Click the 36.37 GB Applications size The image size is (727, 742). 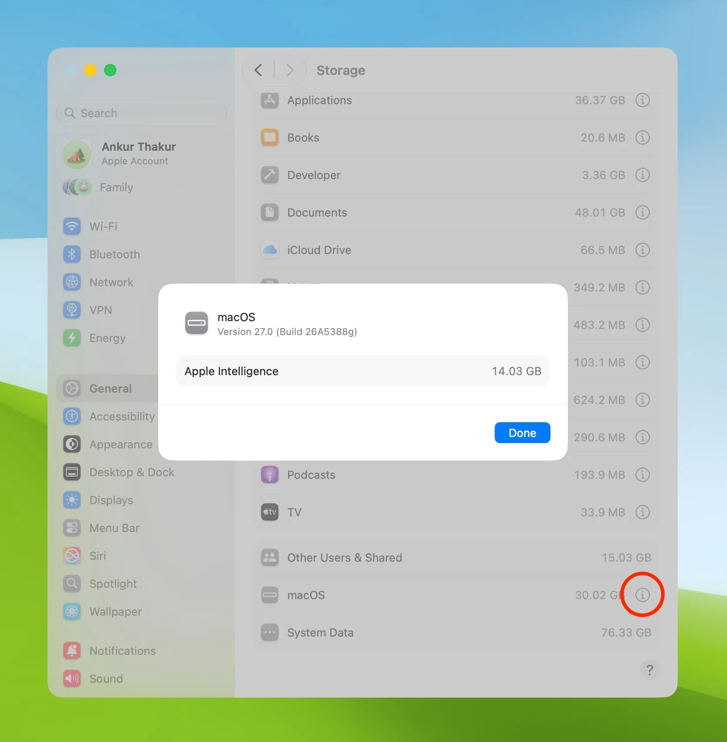coord(600,100)
